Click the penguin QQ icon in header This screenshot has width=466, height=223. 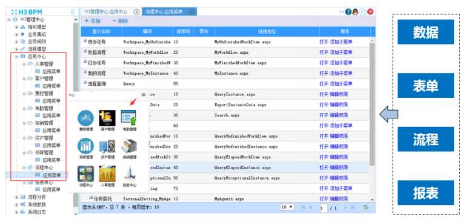(x=355, y=12)
